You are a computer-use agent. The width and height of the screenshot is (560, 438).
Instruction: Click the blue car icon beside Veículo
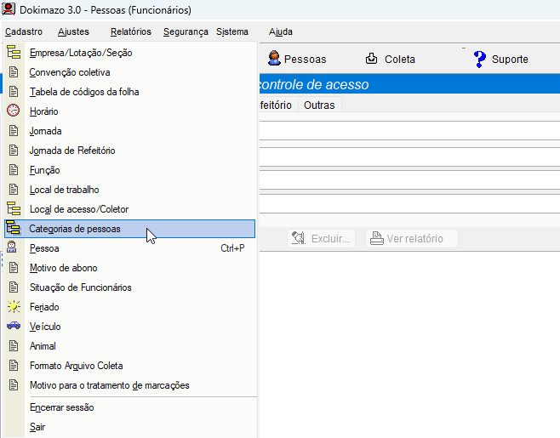point(13,327)
